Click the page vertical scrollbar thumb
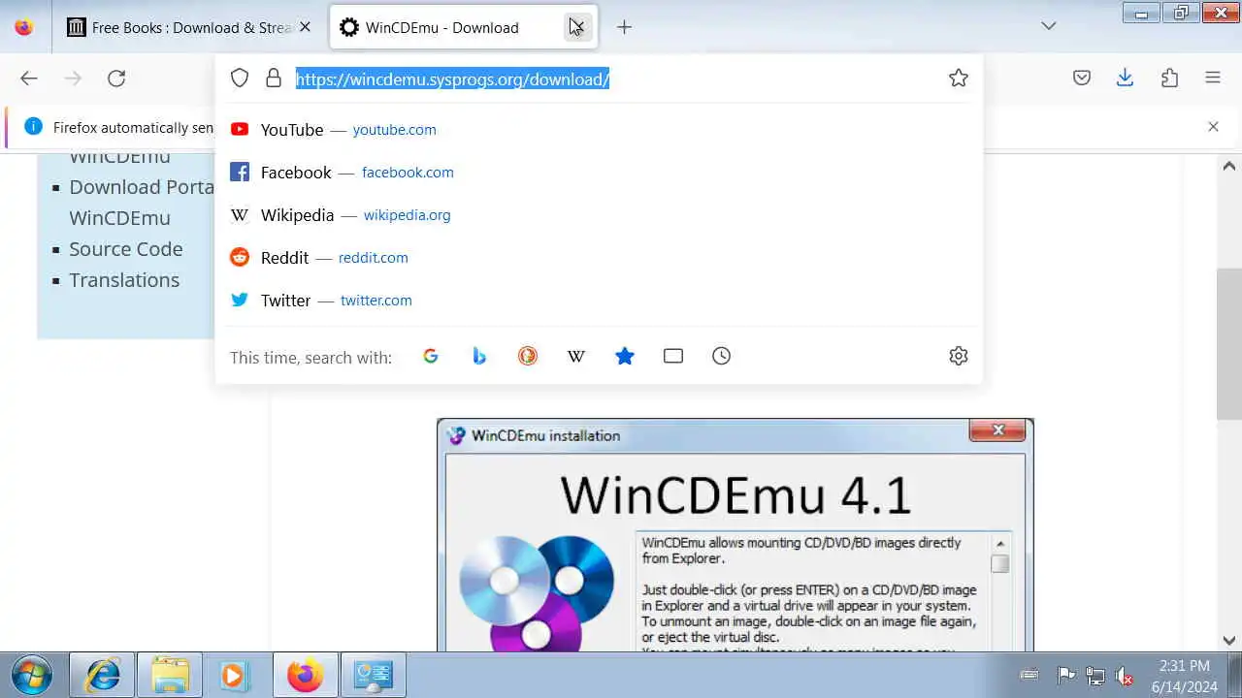Viewport: 1242px width, 698px height. [1229, 344]
